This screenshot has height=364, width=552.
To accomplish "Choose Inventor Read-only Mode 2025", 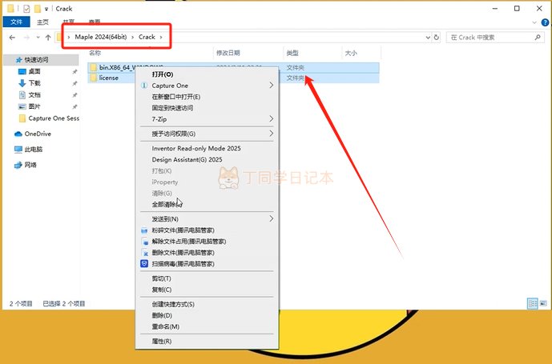I will click(207, 149).
